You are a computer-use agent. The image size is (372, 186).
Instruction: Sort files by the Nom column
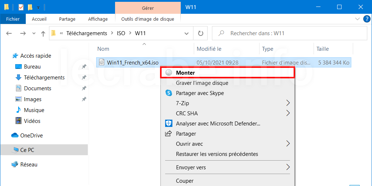(103, 49)
